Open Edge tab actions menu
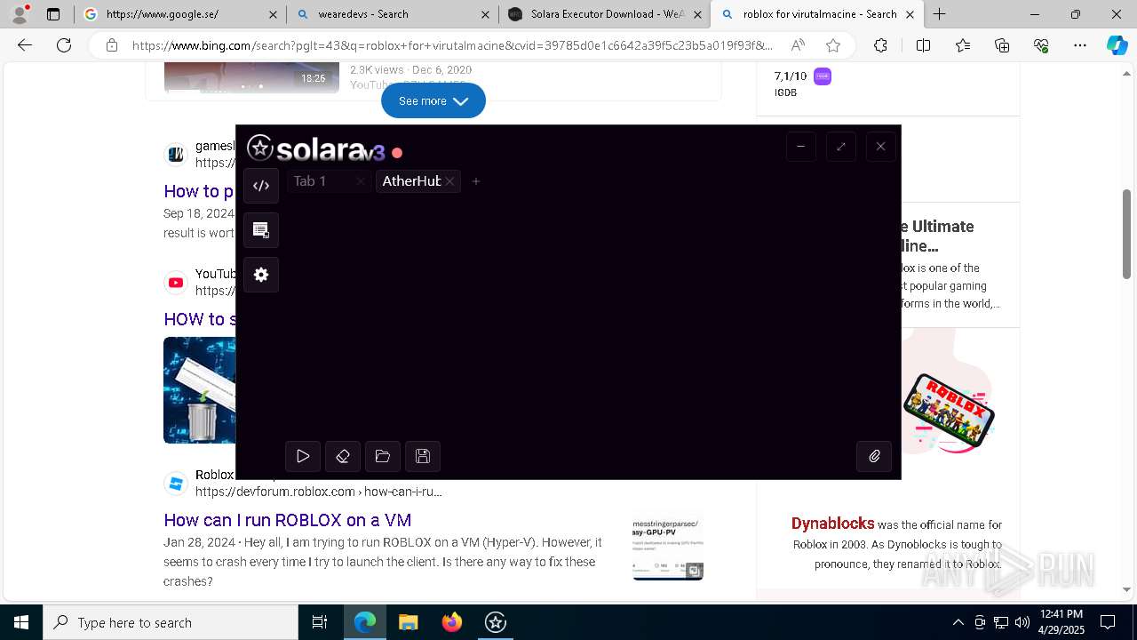This screenshot has height=640, width=1137. (53, 14)
